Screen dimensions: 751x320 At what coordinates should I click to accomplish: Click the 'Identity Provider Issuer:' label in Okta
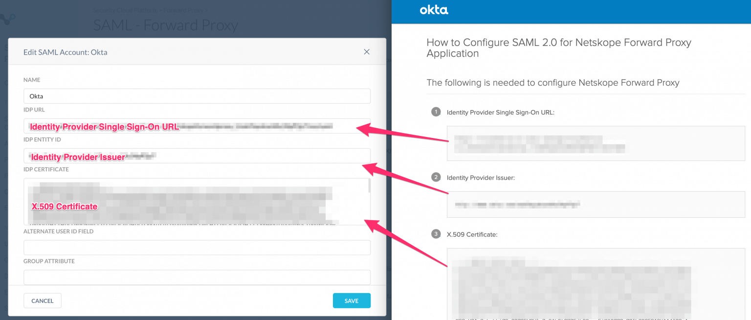click(x=481, y=178)
